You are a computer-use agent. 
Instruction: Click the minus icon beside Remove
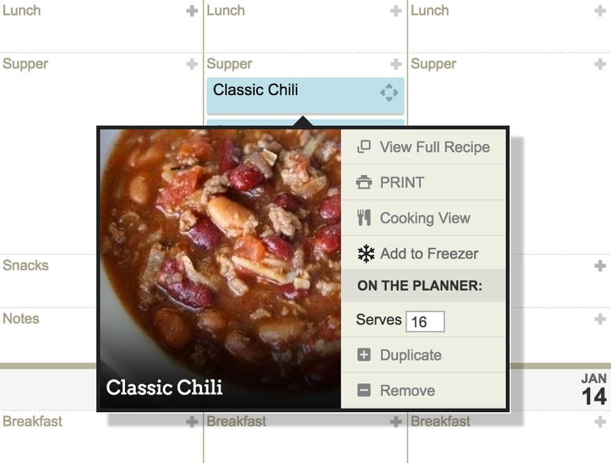364,390
